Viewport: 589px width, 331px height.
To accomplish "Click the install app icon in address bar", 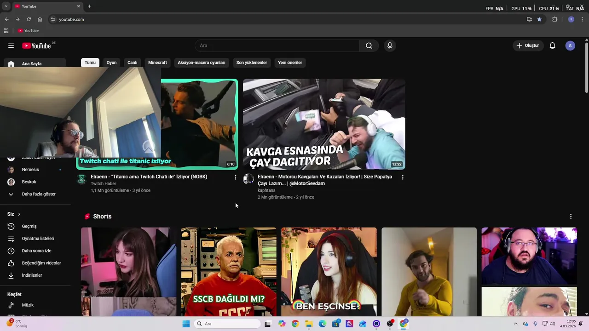I will 529,19.
